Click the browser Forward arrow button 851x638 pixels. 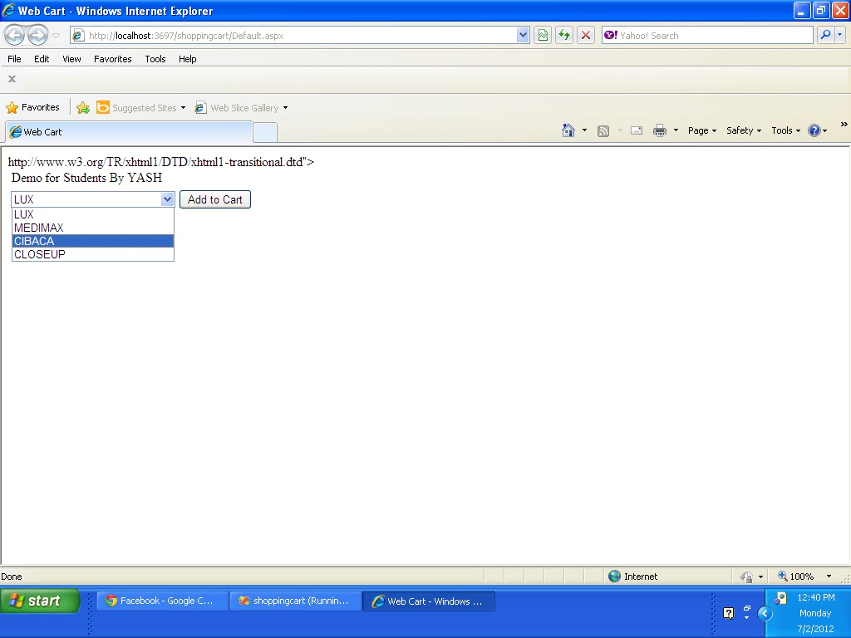(37, 36)
